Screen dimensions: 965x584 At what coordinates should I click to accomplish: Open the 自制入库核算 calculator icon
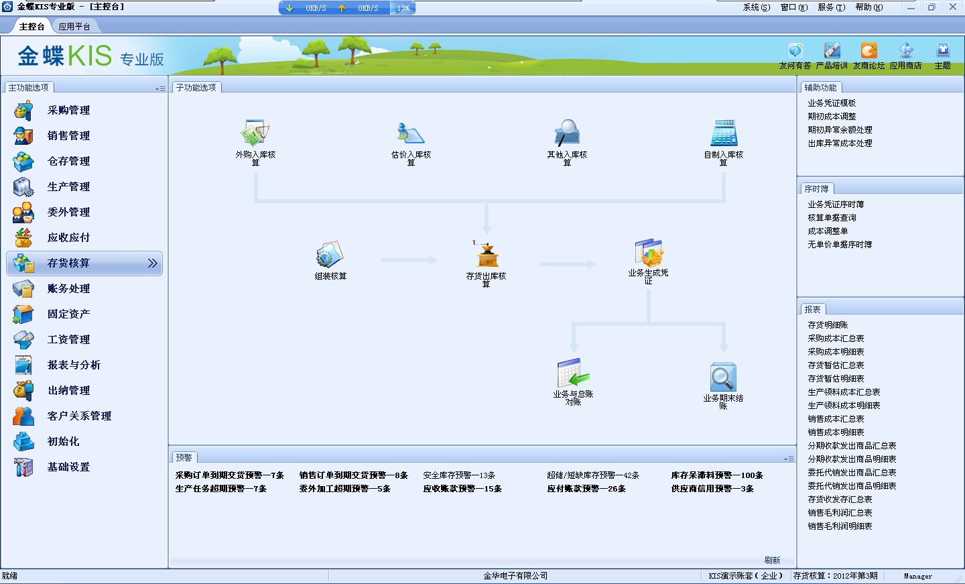724,133
